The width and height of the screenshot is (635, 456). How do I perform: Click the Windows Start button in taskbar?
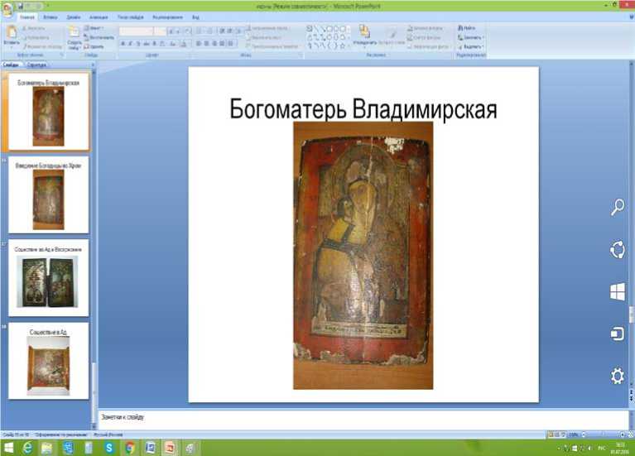point(8,448)
